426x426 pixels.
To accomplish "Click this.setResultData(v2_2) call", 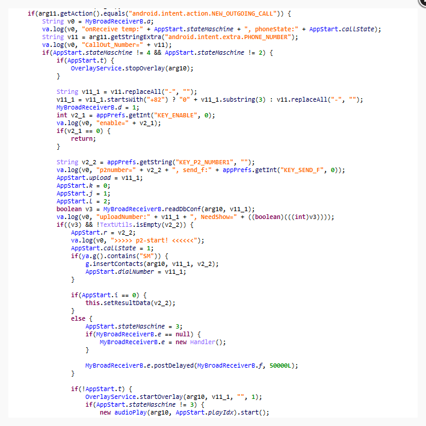I will point(130,303).
